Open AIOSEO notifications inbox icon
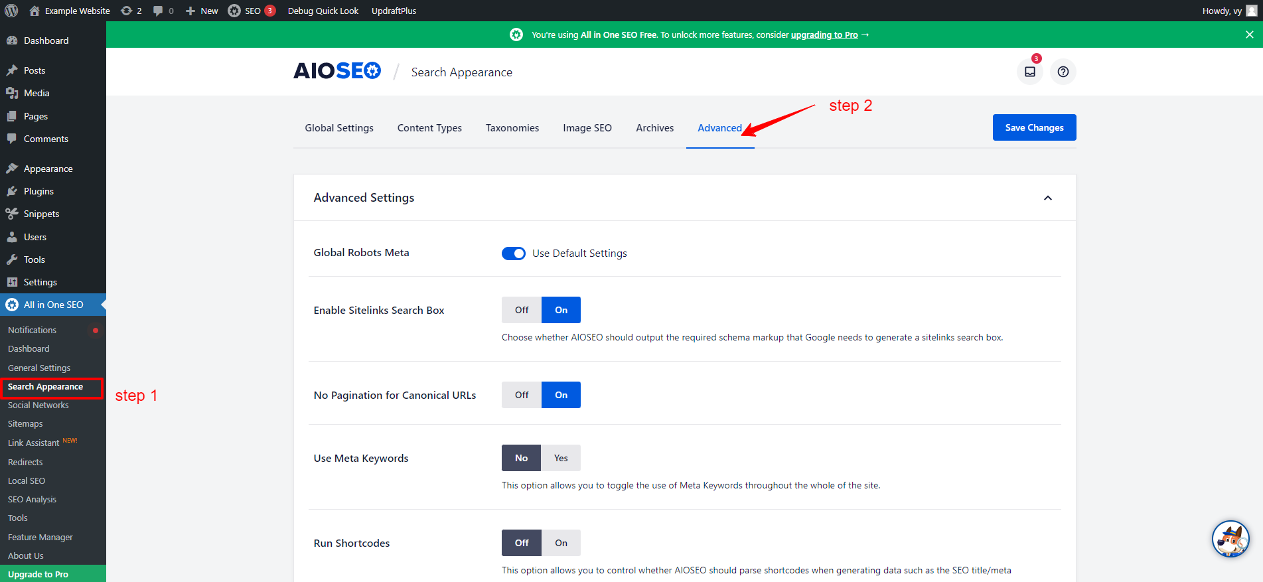Viewport: 1263px width, 582px height. [1030, 72]
